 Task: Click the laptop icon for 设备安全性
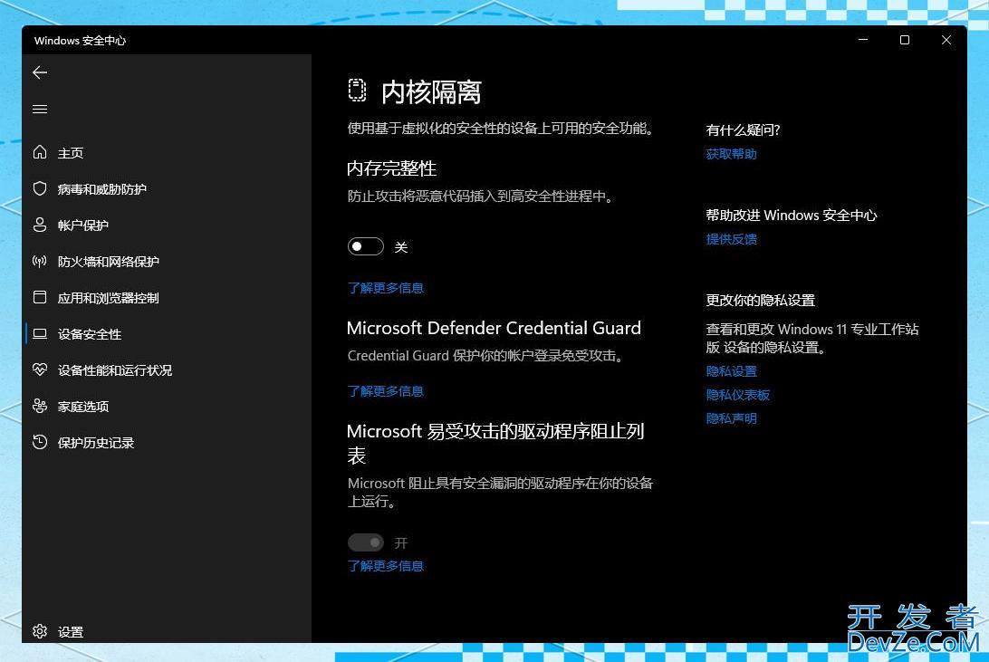[40, 333]
